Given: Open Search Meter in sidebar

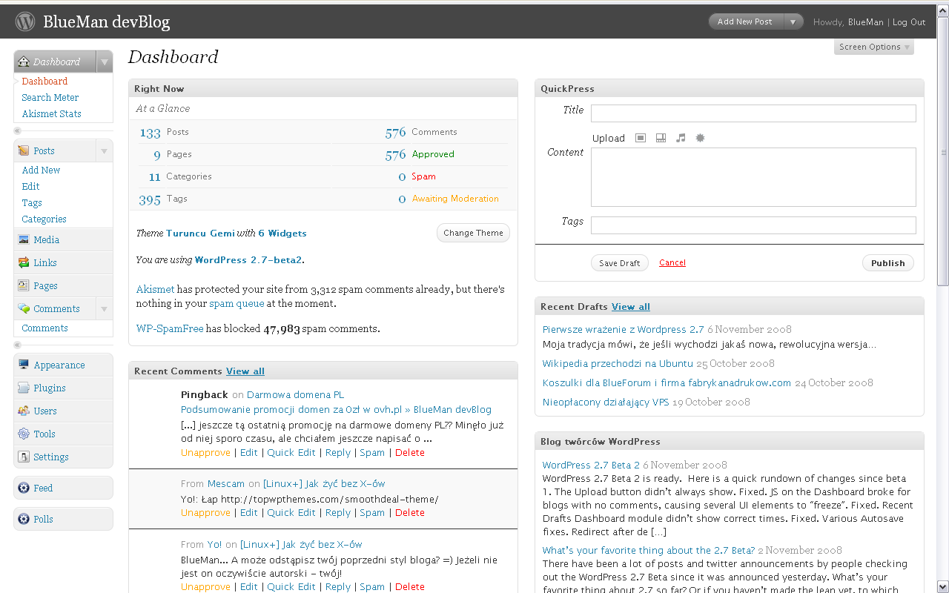Looking at the screenshot, I should point(50,97).
